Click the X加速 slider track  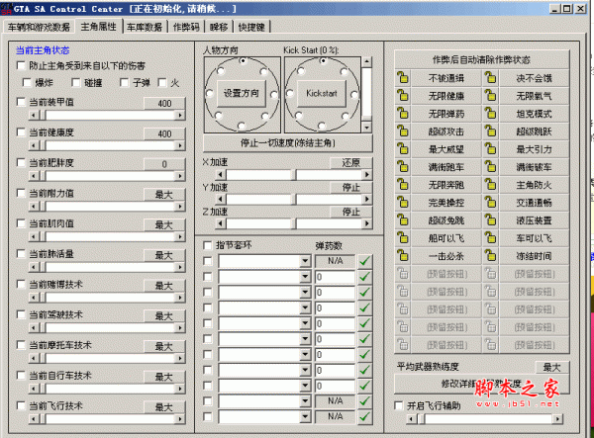pyautogui.click(x=294, y=174)
